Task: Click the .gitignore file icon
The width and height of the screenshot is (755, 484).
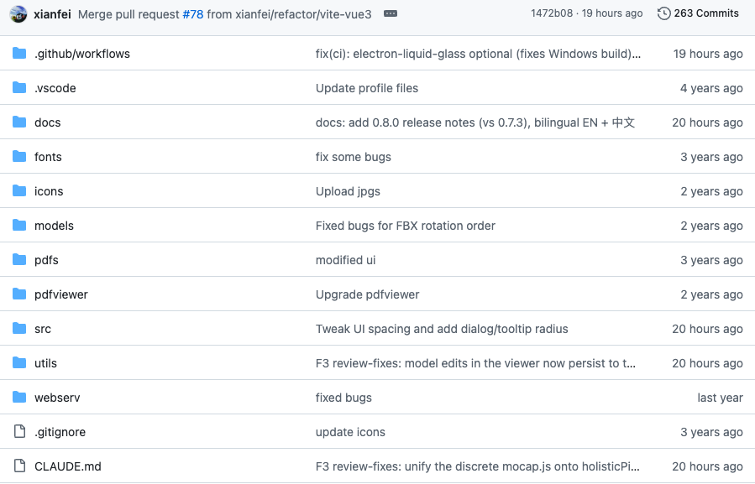Action: pyautogui.click(x=19, y=431)
